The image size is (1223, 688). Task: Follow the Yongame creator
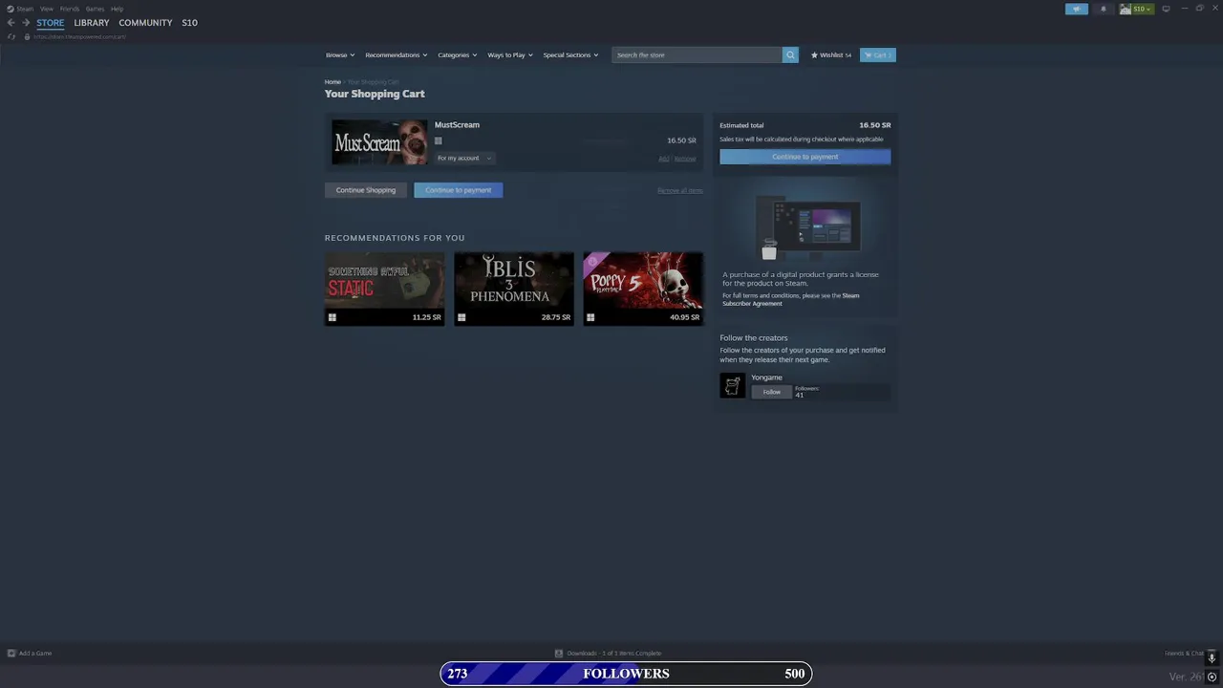pos(772,392)
